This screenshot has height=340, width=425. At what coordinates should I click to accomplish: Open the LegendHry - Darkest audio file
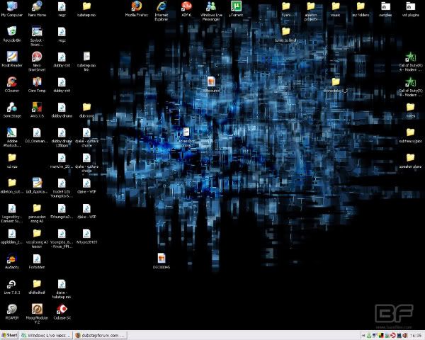click(x=11, y=212)
